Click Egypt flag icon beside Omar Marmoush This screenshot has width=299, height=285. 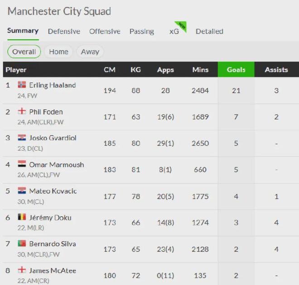pyautogui.click(x=22, y=164)
